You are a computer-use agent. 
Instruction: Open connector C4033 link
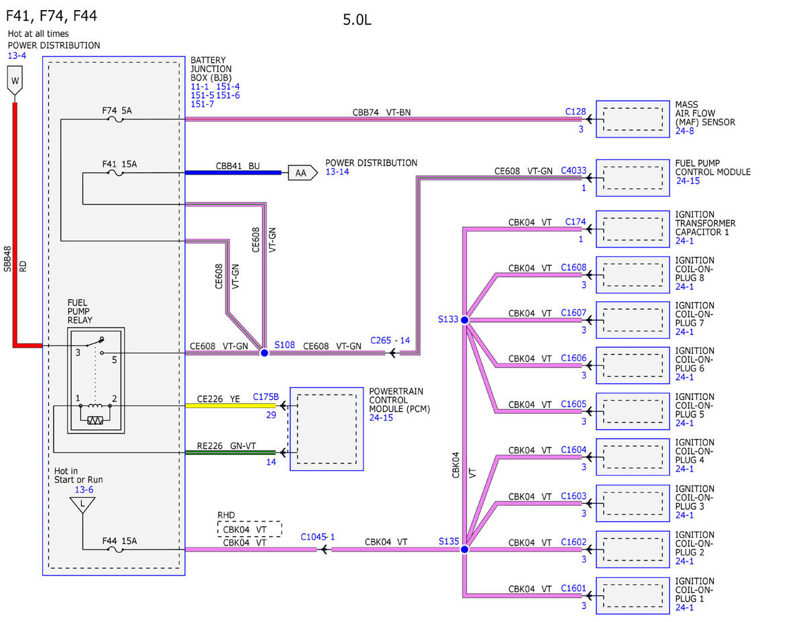point(574,171)
